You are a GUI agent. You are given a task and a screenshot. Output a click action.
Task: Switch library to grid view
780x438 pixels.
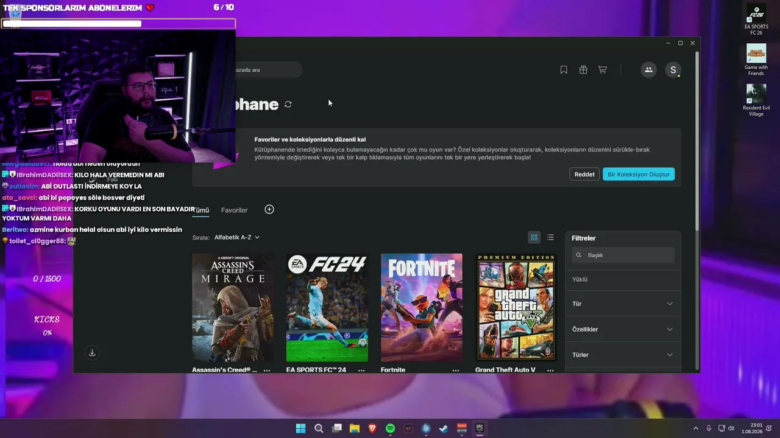coord(534,237)
